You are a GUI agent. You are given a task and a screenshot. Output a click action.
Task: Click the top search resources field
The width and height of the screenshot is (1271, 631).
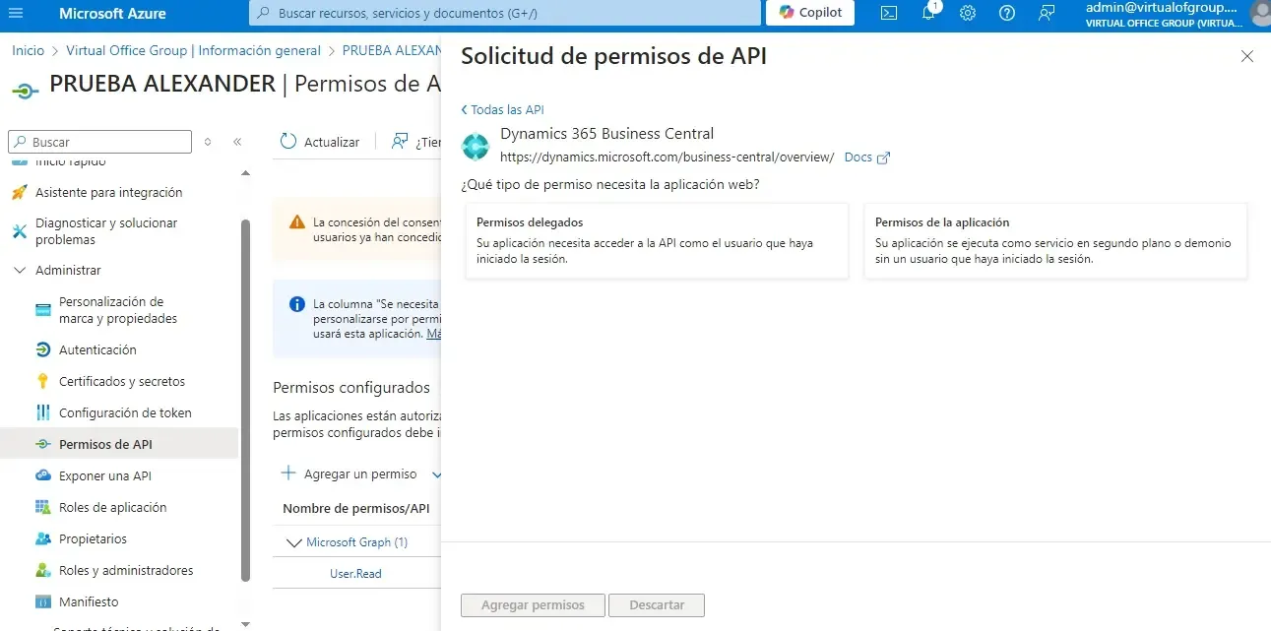coord(506,13)
